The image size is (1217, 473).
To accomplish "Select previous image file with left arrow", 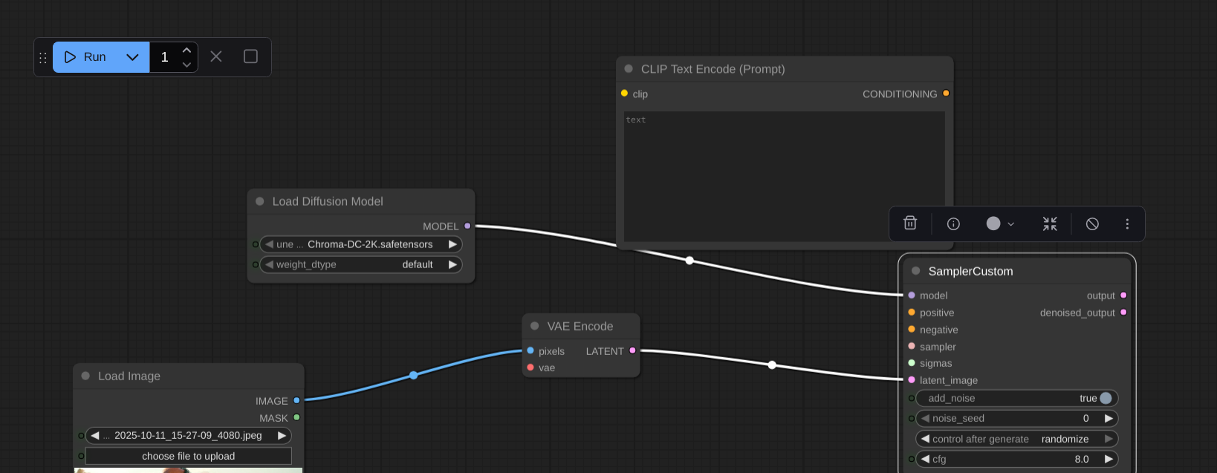I will pyautogui.click(x=95, y=436).
